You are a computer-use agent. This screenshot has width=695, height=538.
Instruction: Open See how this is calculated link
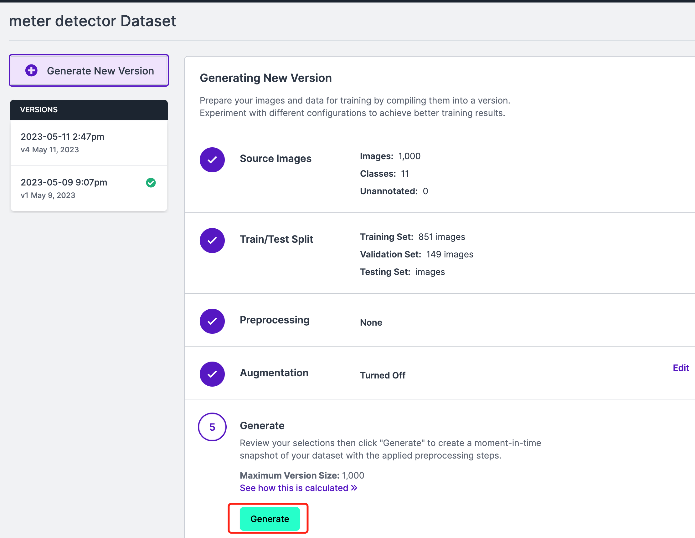coord(298,488)
